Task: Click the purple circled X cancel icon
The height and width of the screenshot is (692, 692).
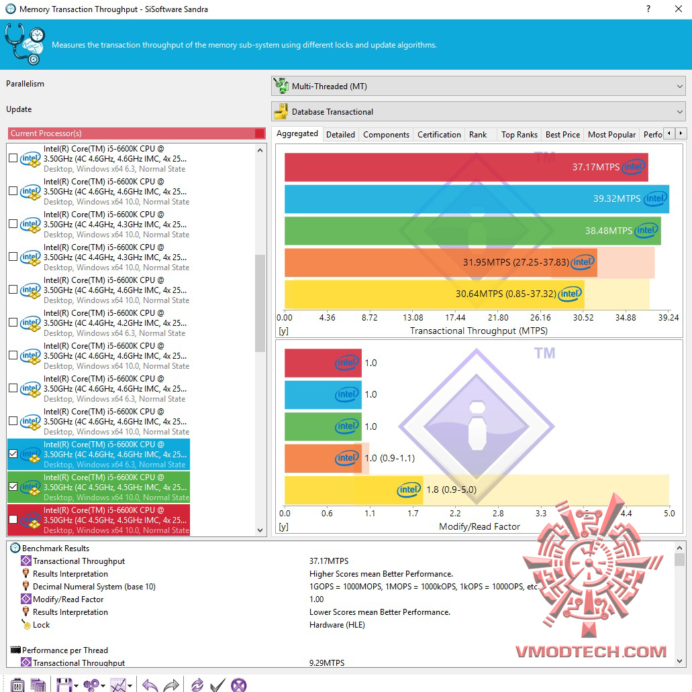Action: coord(239,685)
